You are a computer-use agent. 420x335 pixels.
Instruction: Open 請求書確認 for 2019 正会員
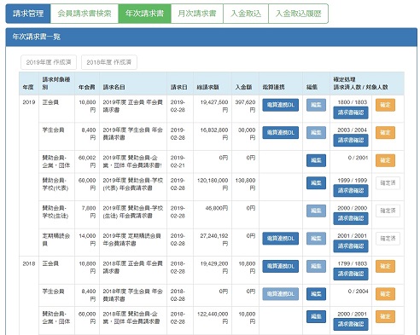coord(351,113)
